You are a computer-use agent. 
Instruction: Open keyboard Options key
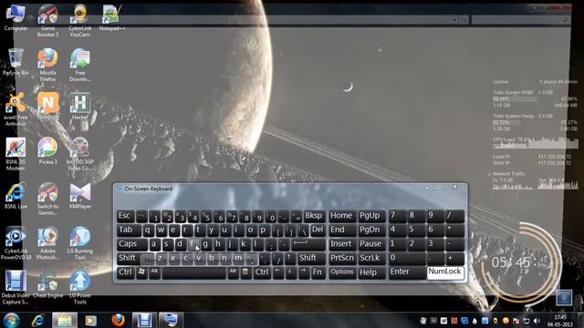click(x=341, y=272)
